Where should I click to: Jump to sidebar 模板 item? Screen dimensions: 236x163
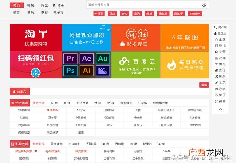[x=220, y=64]
